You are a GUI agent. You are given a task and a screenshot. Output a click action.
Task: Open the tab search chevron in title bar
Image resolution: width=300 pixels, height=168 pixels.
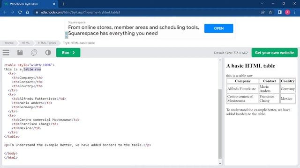click(262, 3)
